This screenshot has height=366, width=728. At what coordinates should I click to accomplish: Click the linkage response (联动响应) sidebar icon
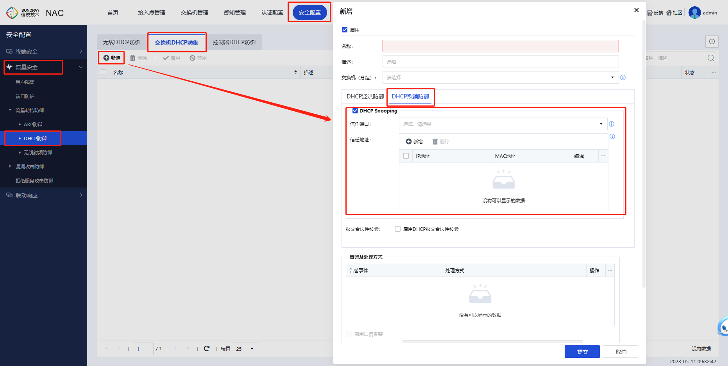click(x=9, y=195)
